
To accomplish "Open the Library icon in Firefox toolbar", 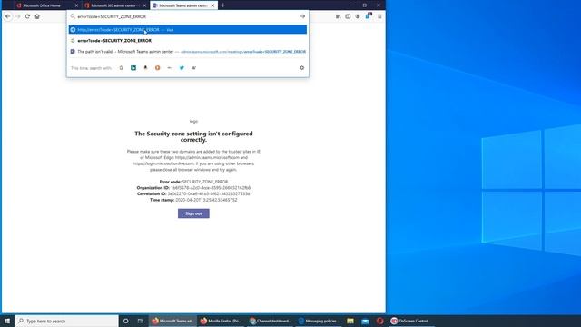I will pos(338,16).
